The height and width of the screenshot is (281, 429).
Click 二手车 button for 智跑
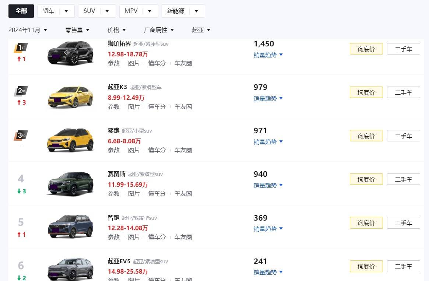point(403,223)
